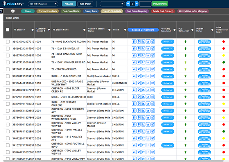Viewport: 229px width, 162px height.
Task: Open the Rules tab
Action: [28, 11]
